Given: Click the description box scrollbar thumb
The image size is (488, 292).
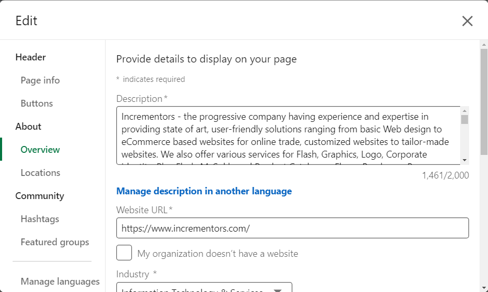Looking at the screenshot, I should coord(465,119).
